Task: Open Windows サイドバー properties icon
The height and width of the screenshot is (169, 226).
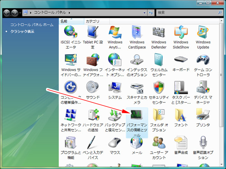Action: tap(71, 59)
